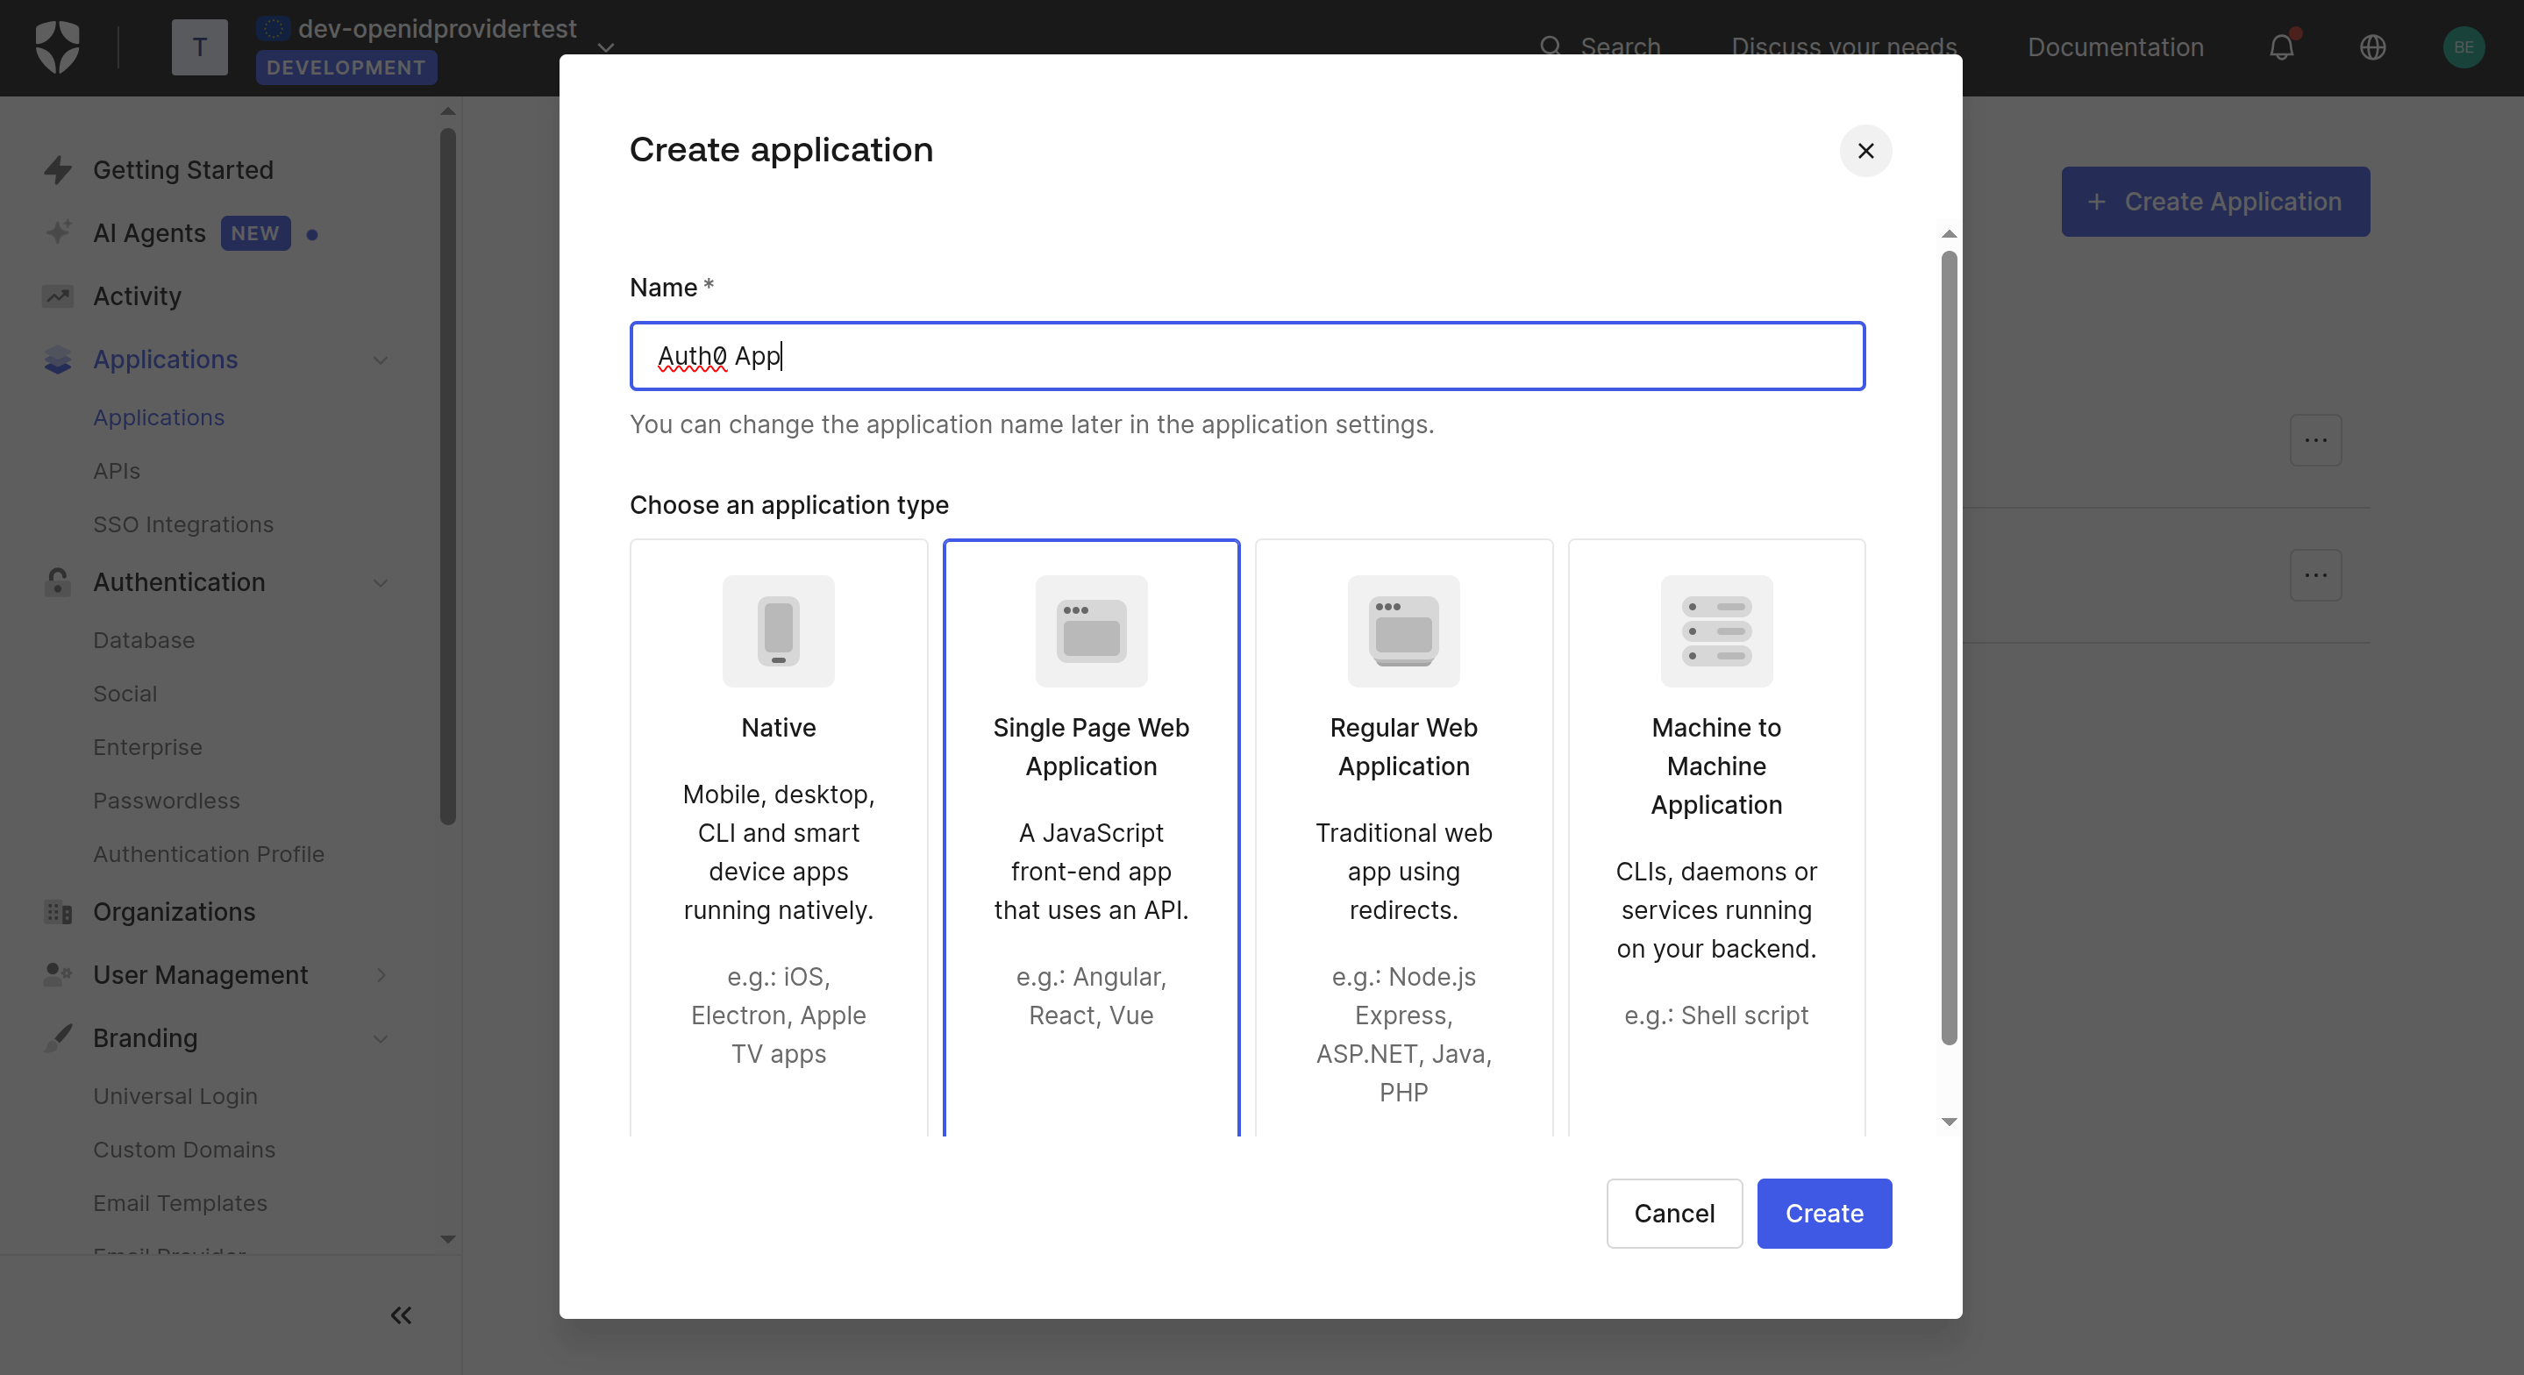This screenshot has width=2524, height=1375.
Task: Collapse the Authentication sidebar section
Action: pyautogui.click(x=380, y=582)
